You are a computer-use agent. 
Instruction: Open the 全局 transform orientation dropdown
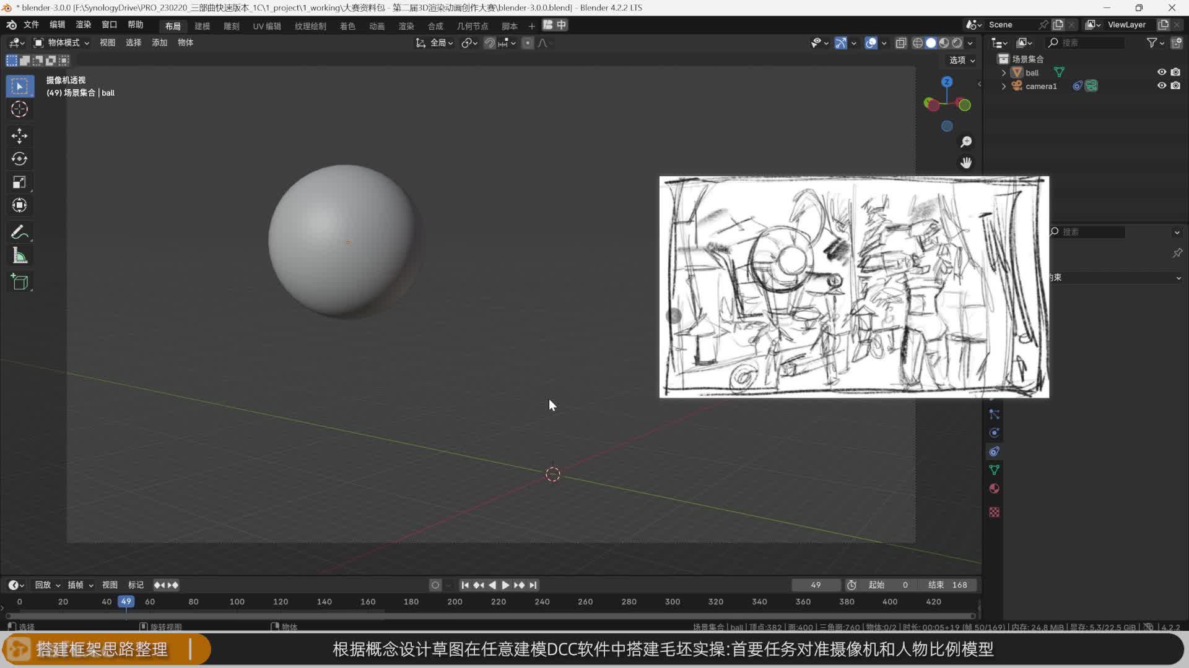click(x=435, y=43)
